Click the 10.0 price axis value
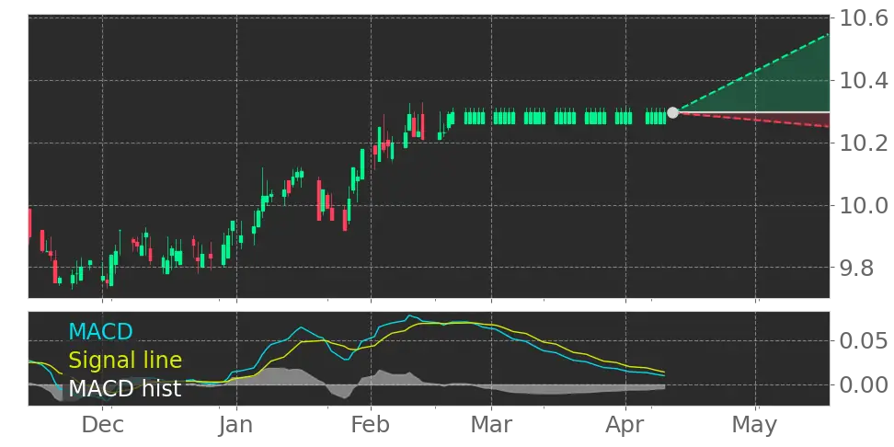Viewport: 894px width, 447px height. [x=863, y=205]
